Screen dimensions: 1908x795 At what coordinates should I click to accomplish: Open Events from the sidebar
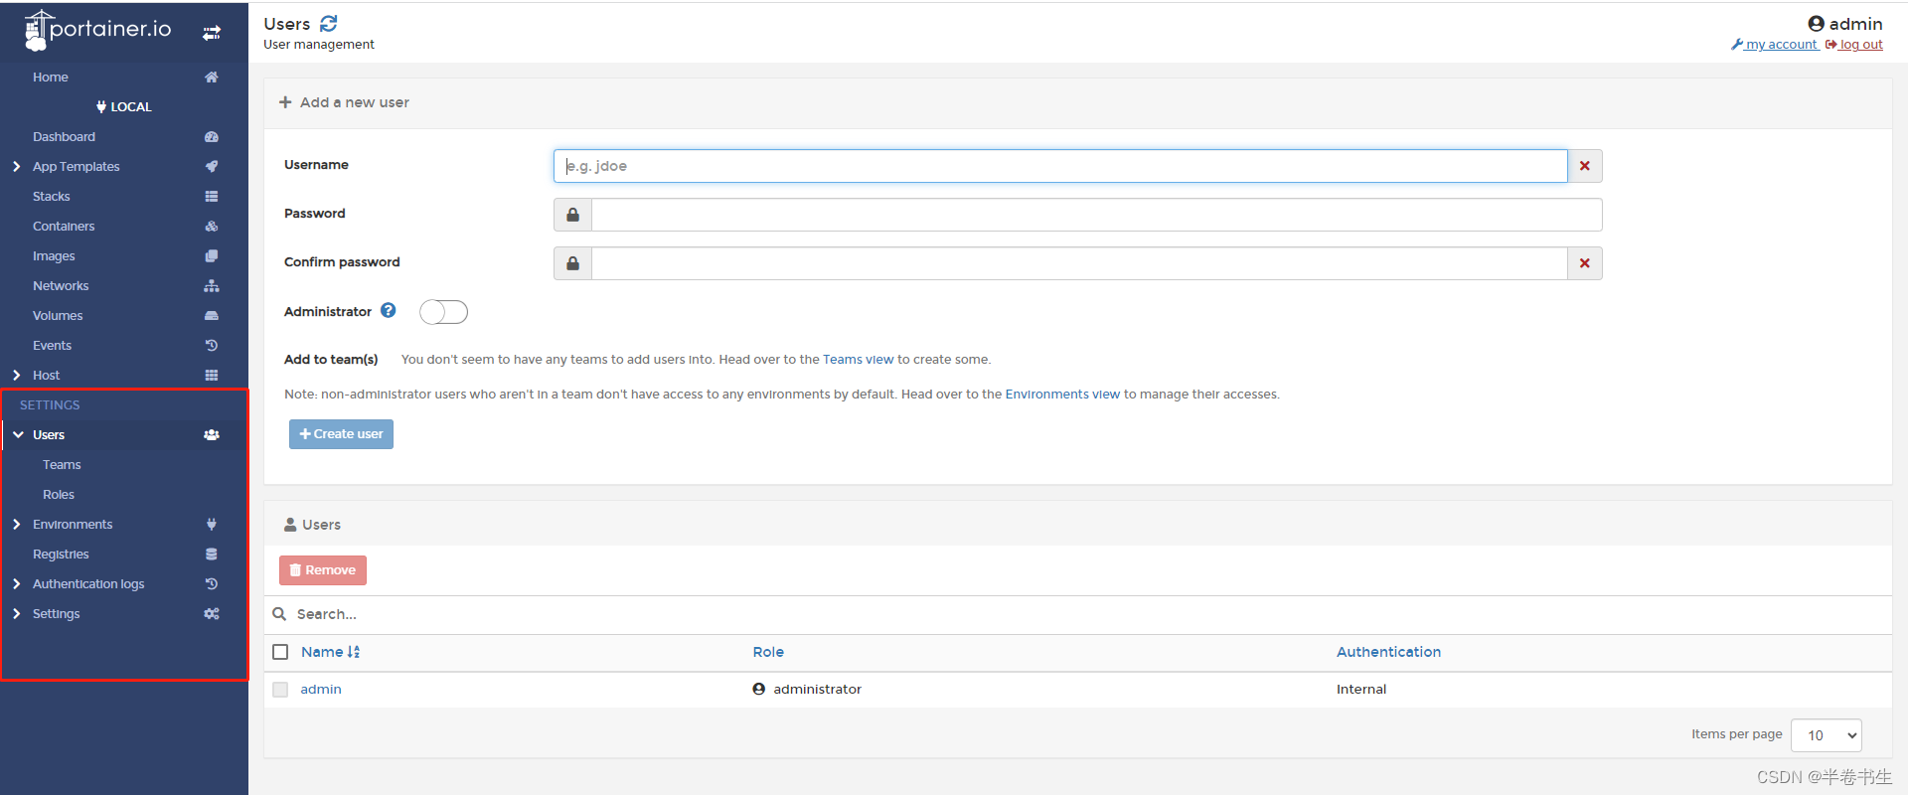[x=52, y=346]
